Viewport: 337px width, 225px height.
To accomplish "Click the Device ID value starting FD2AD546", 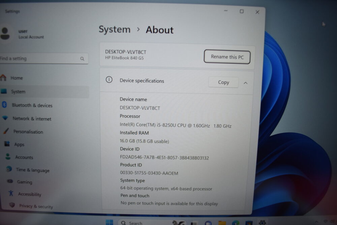I will (164, 158).
